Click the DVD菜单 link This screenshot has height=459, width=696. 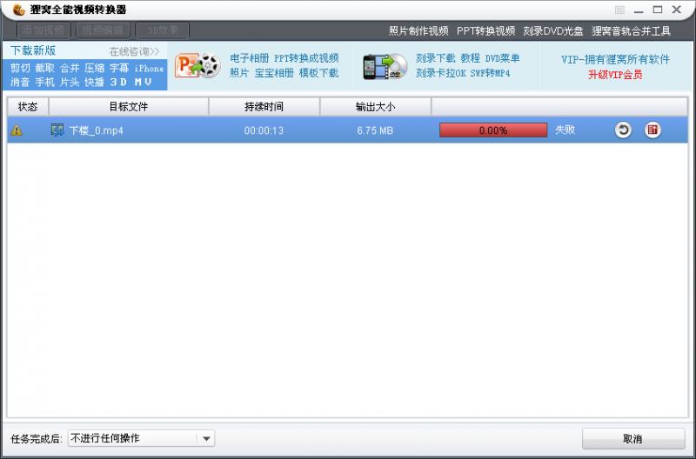[x=502, y=58]
